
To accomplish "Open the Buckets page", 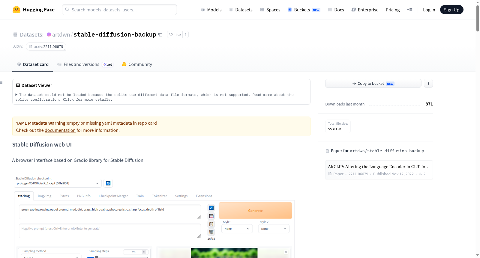I will 304,10.
